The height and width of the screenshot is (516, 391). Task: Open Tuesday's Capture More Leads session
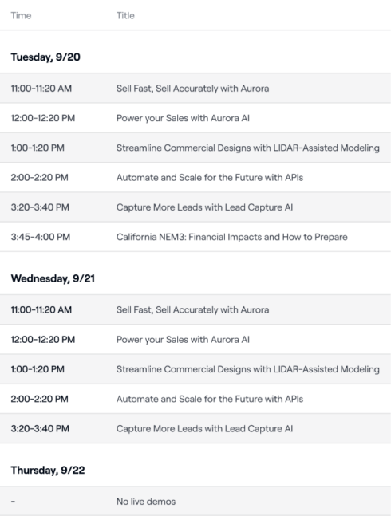pyautogui.click(x=204, y=207)
